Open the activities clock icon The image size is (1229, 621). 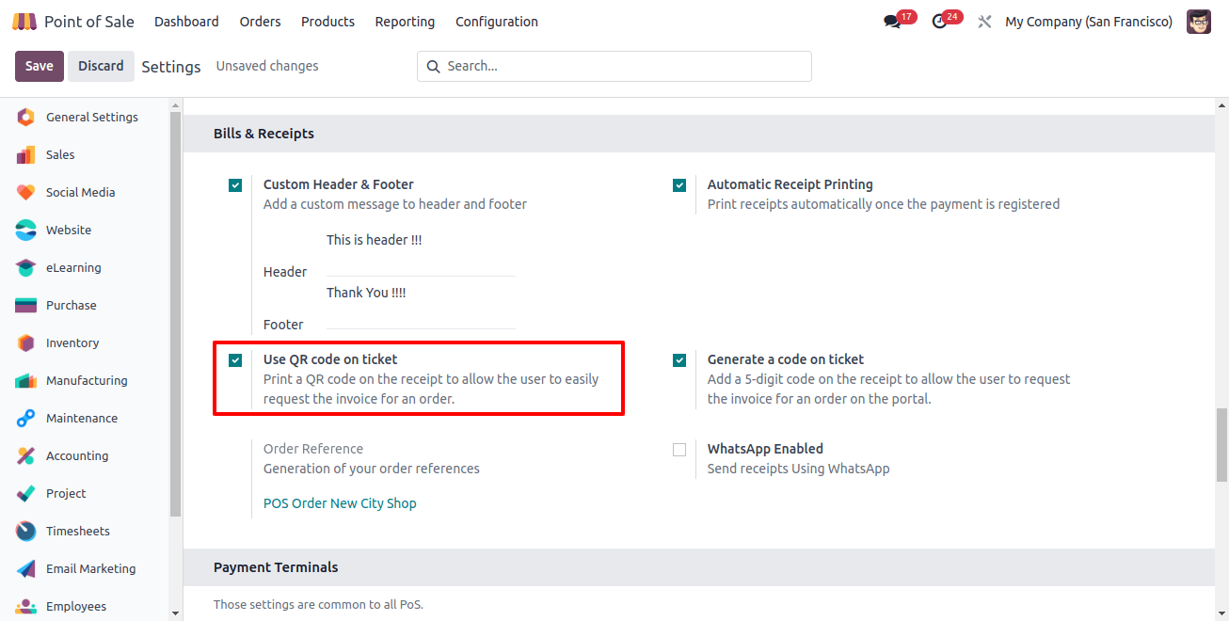pyautogui.click(x=939, y=22)
